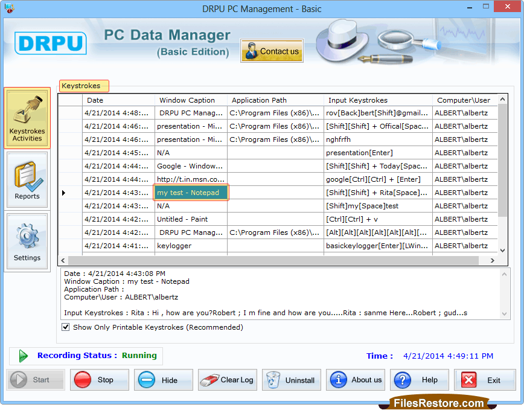The height and width of the screenshot is (410, 524).
Task: Select the 'basickeylogger[Enter][LWin...' cell
Action: point(378,246)
